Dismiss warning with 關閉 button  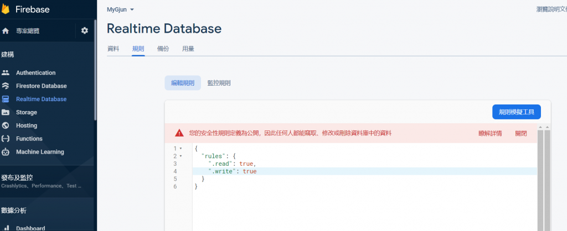click(521, 133)
